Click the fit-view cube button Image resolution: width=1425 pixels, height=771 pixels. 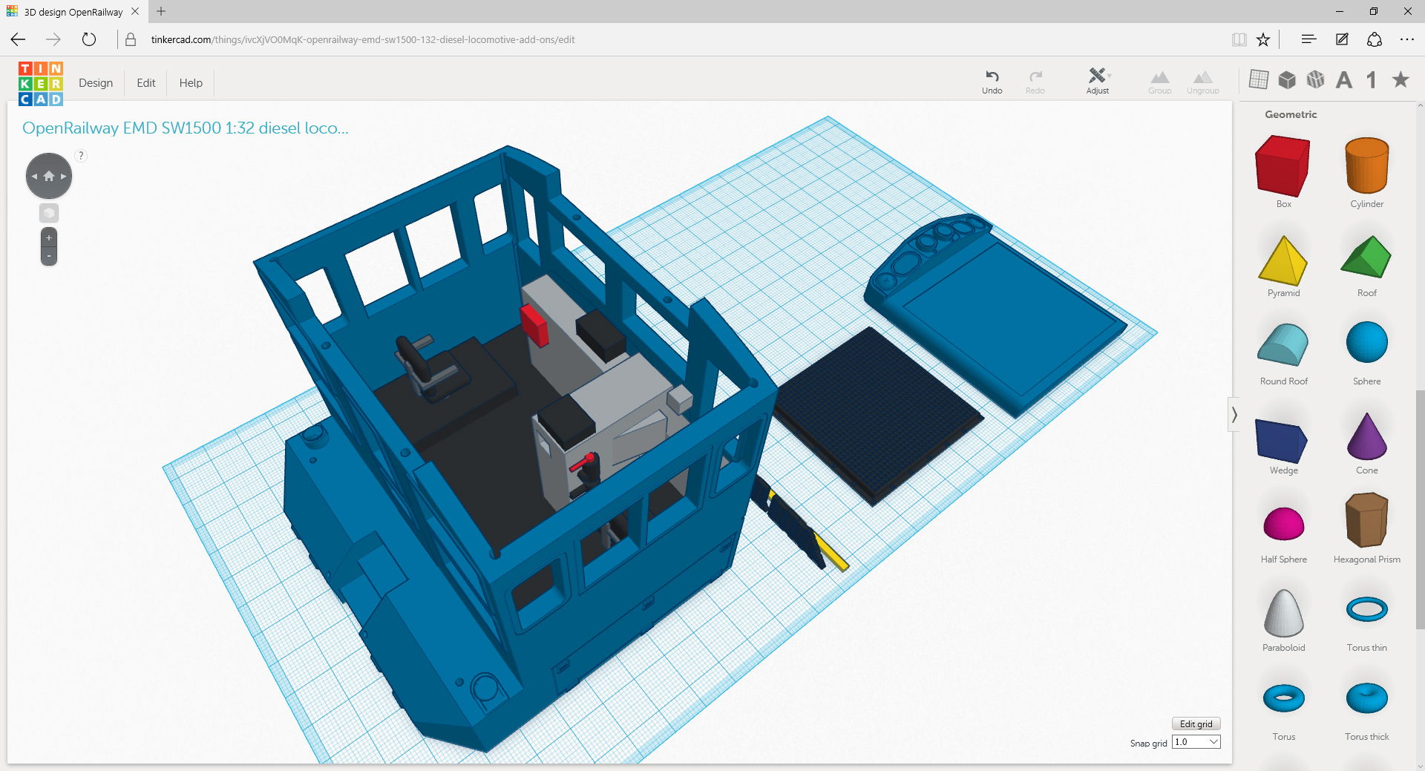tap(49, 214)
